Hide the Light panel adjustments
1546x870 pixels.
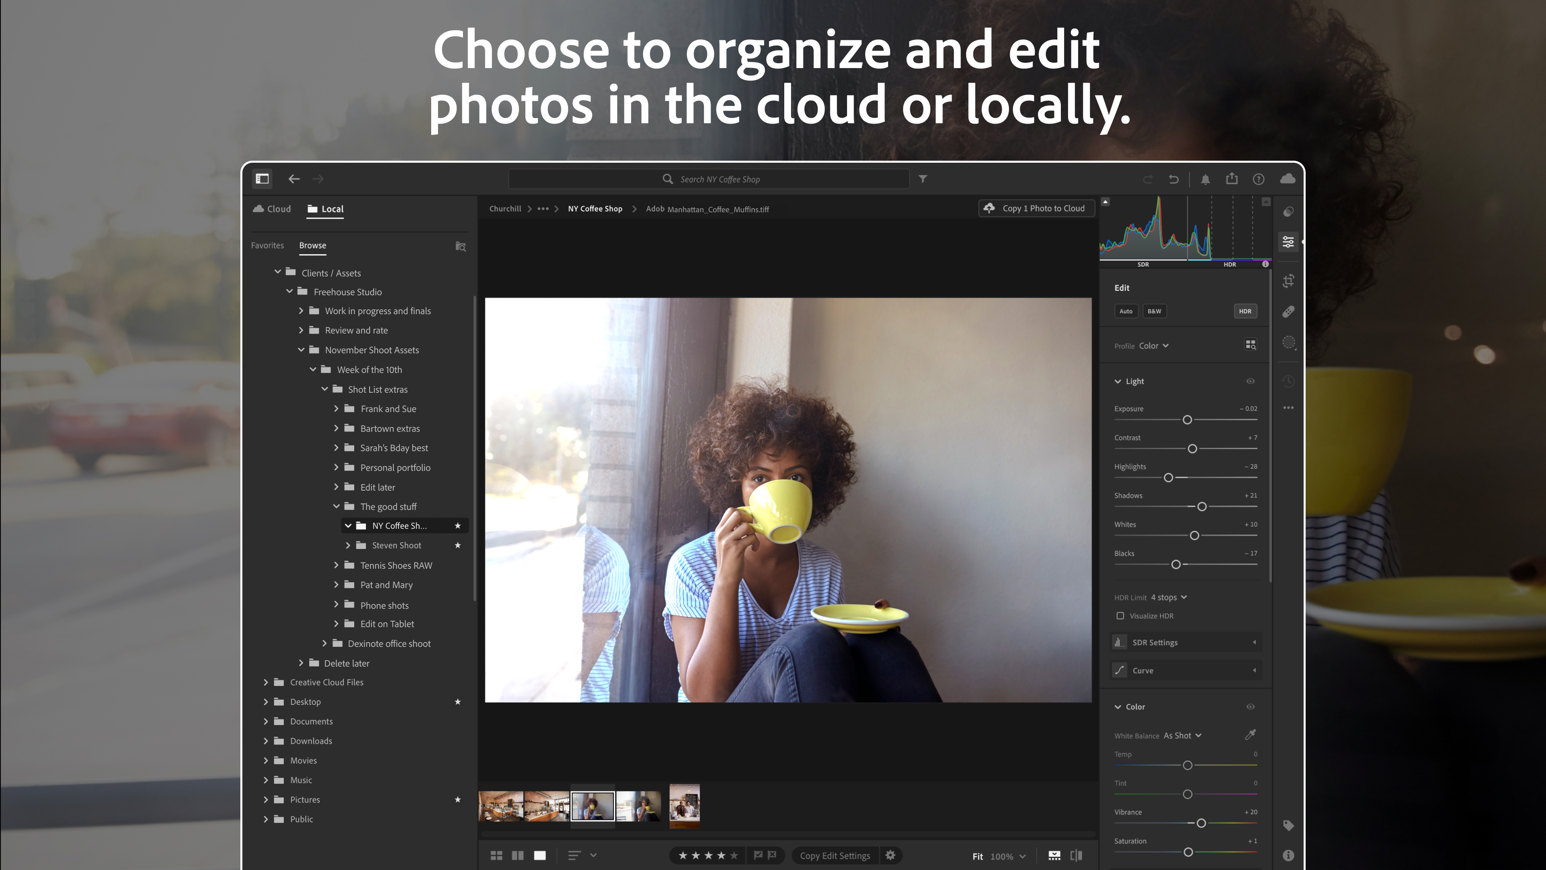point(1251,381)
